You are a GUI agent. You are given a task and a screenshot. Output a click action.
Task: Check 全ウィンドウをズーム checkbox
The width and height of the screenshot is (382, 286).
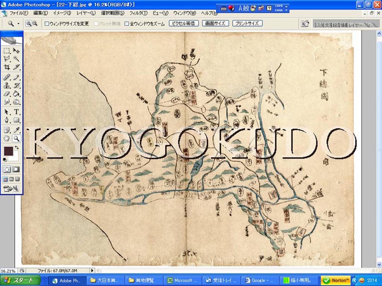point(127,23)
